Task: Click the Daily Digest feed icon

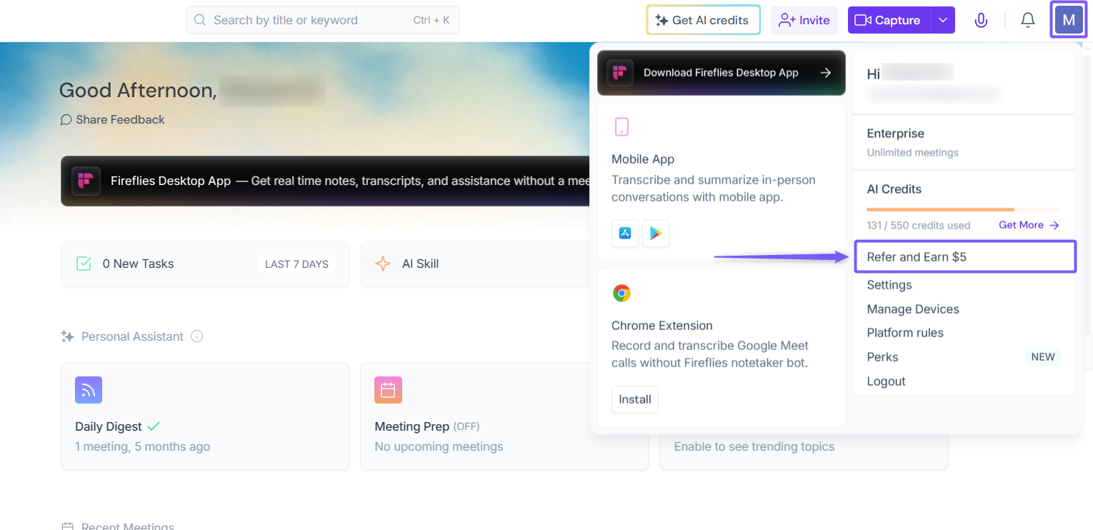Action: (89, 390)
